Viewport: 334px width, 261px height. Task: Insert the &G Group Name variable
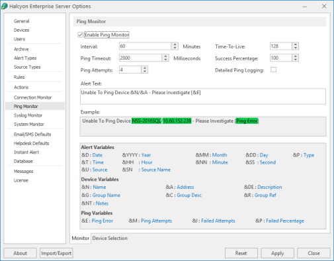coord(106,195)
